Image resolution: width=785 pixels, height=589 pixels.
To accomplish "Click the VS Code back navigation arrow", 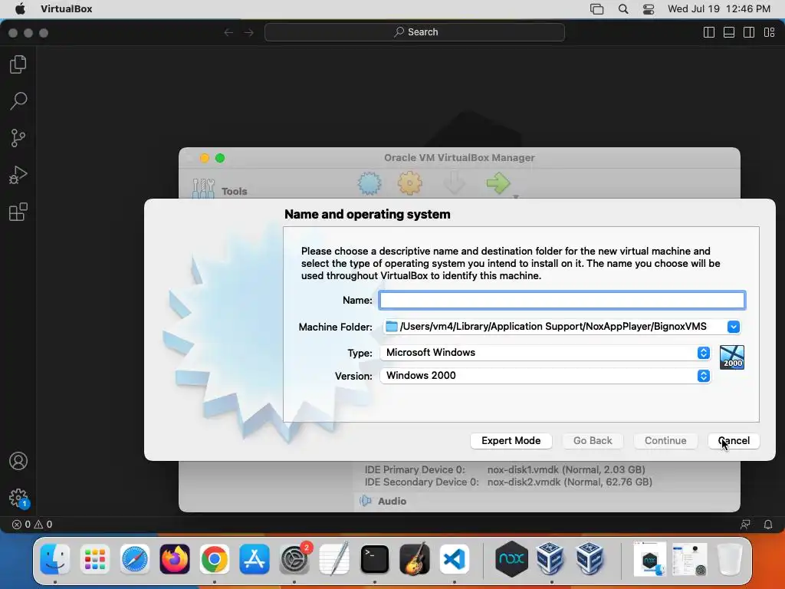I will tap(228, 32).
